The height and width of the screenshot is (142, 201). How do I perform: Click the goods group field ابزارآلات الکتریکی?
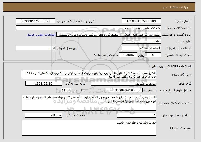pyautogui.click(x=124, y=84)
